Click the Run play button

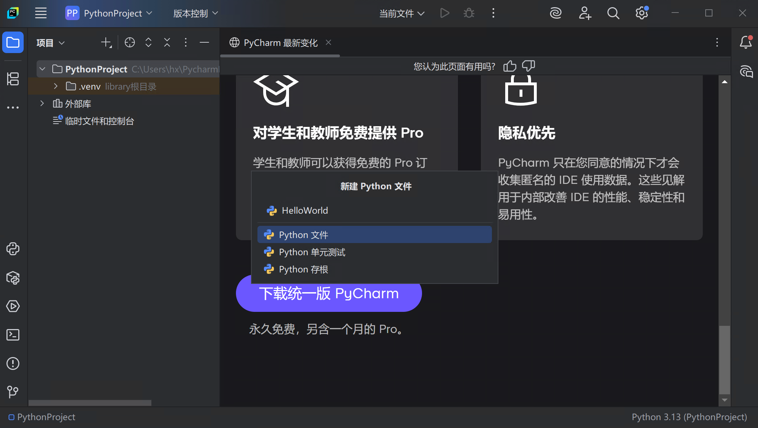coord(445,13)
